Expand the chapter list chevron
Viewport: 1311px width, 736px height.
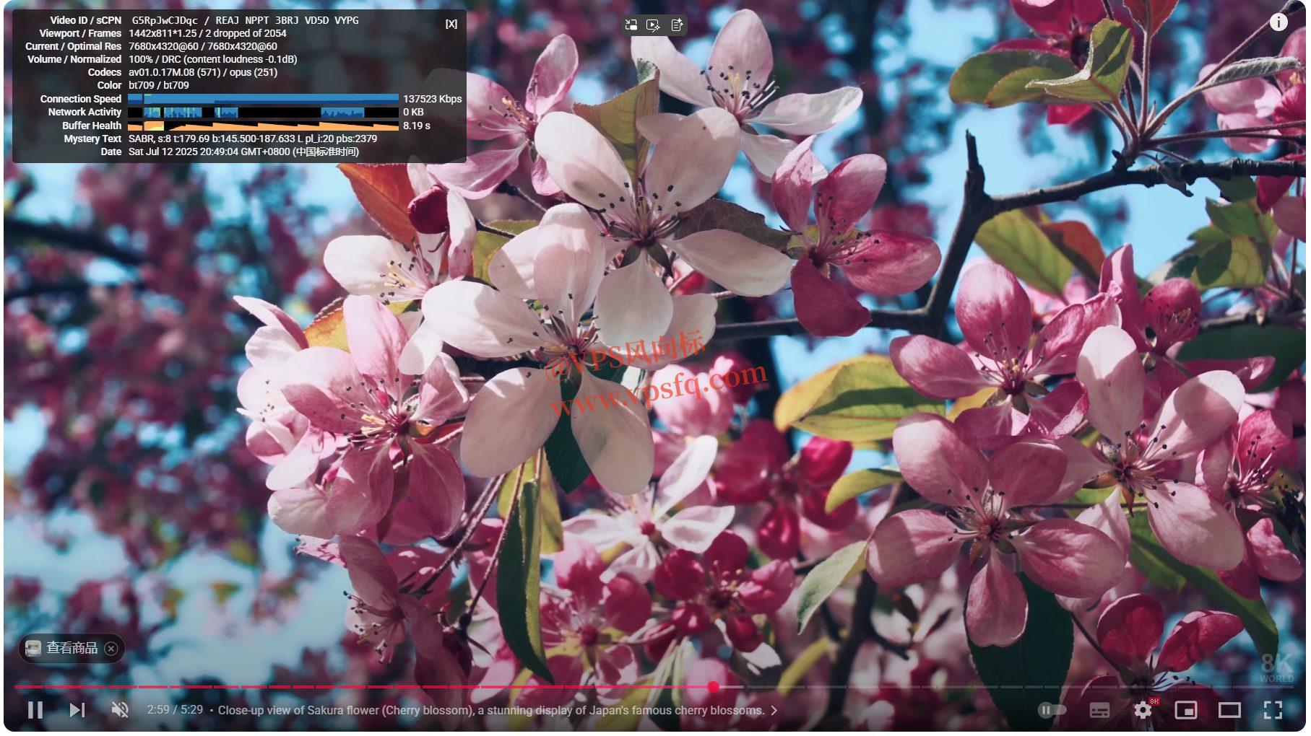pos(774,710)
